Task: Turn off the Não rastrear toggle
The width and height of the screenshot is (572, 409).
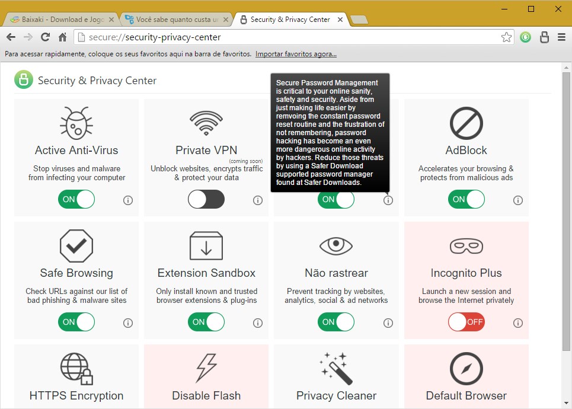Action: tap(336, 322)
